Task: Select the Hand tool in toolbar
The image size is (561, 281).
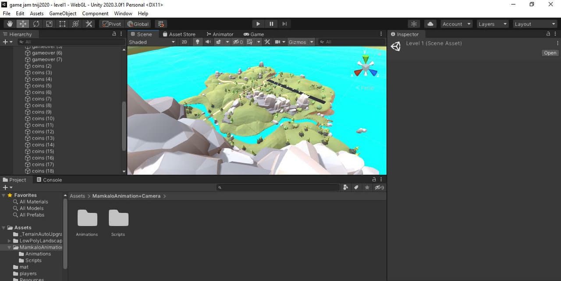Action: [x=10, y=24]
